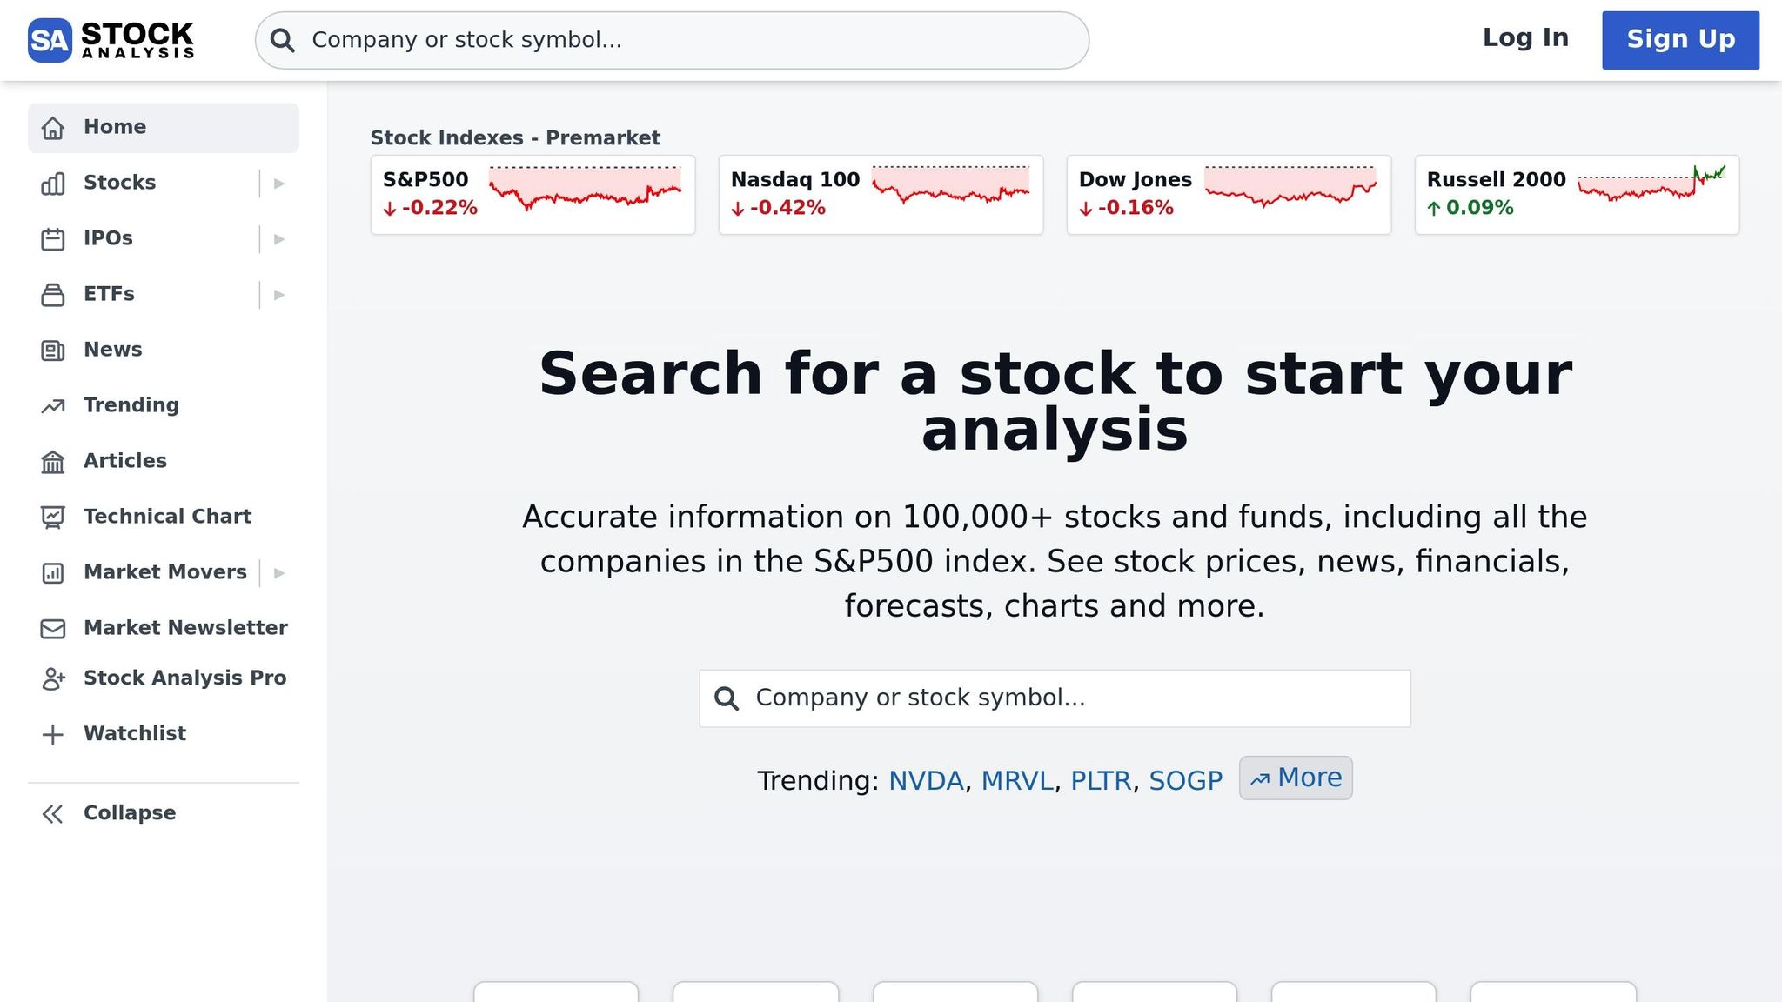
Task: Select the Home icon in sidebar
Action: pyautogui.click(x=54, y=127)
